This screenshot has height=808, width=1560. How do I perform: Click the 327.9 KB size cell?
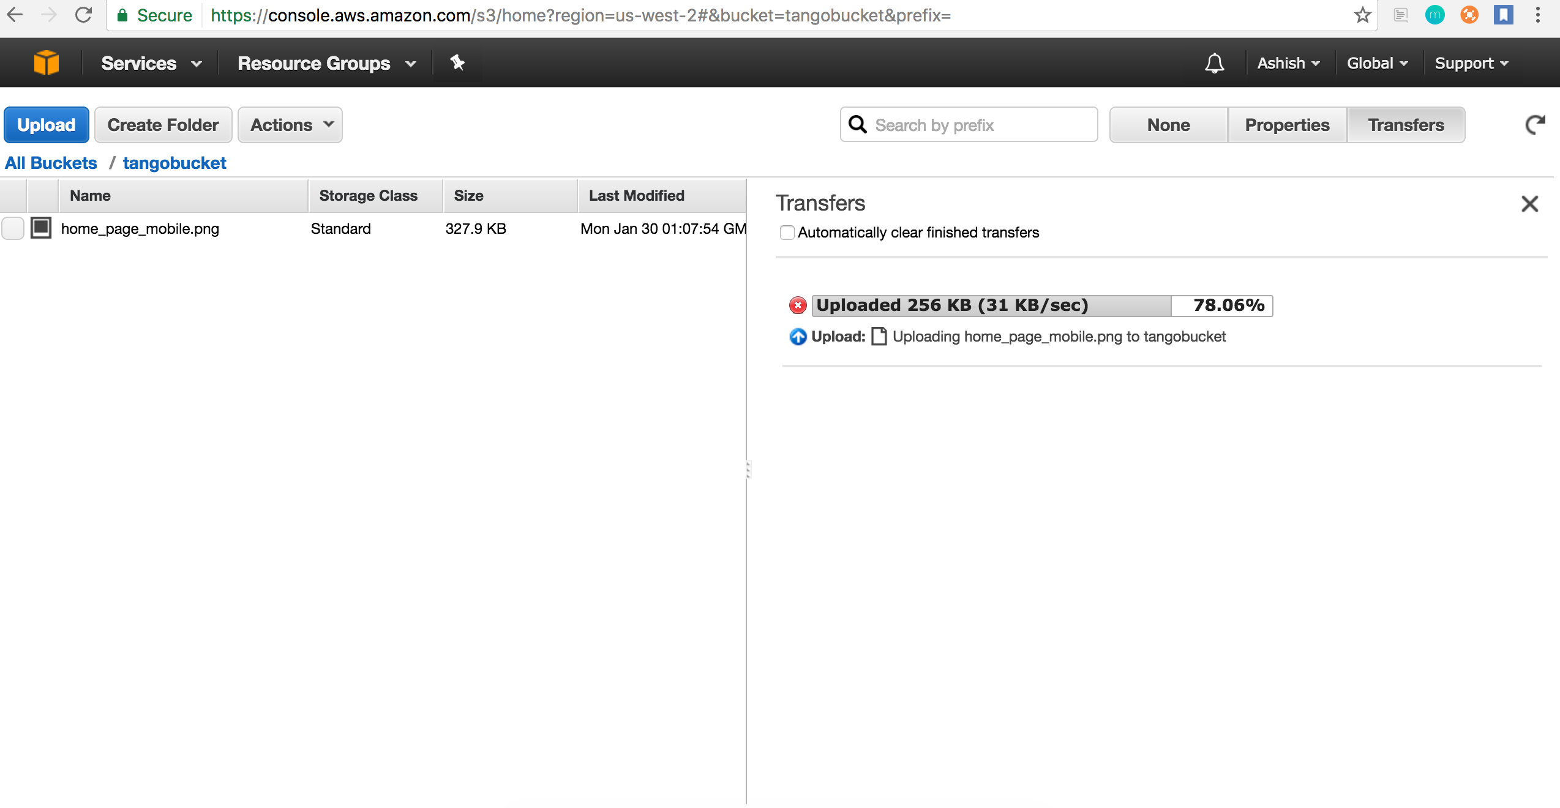click(476, 229)
